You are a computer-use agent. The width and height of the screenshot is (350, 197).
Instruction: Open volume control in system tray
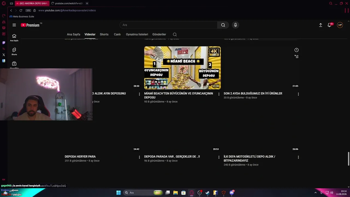[331, 193]
